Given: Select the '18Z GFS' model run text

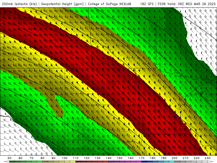Looking at the screenshot, I should (x=147, y=4).
